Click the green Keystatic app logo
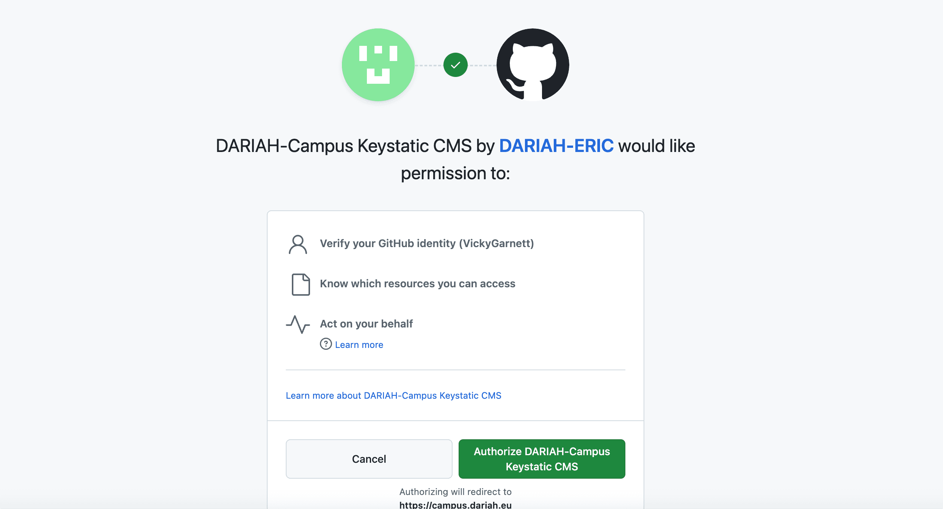The height and width of the screenshot is (509, 943). point(378,65)
